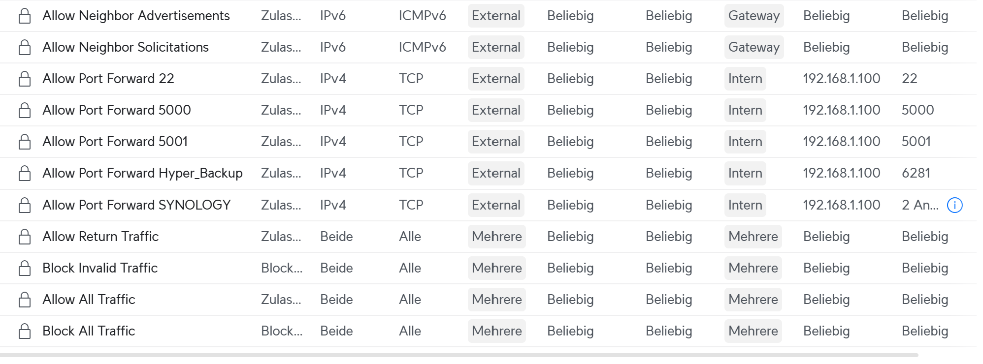The image size is (983, 364).
Task: Click Gateway tag in Neighbor Advertisements row
Action: tap(754, 16)
